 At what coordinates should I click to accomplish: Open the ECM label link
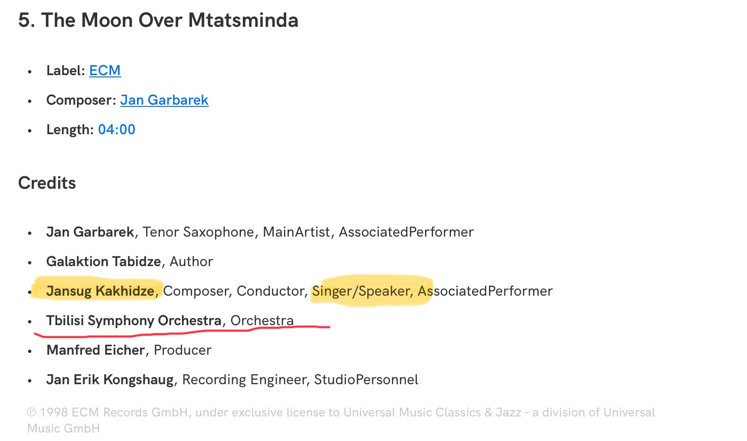click(105, 71)
